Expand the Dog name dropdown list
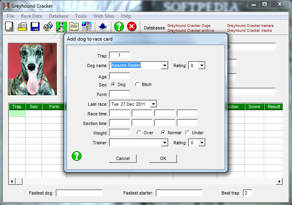 [x=165, y=66]
